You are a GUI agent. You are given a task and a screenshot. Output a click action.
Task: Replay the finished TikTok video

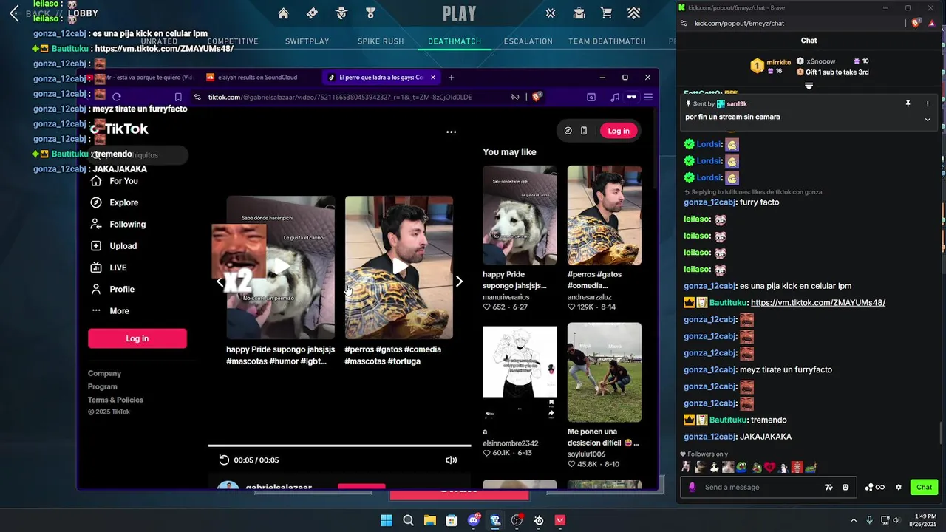pos(224,460)
